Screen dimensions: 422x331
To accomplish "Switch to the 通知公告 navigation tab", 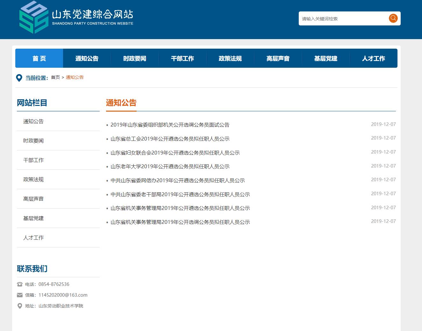I will [x=87, y=58].
